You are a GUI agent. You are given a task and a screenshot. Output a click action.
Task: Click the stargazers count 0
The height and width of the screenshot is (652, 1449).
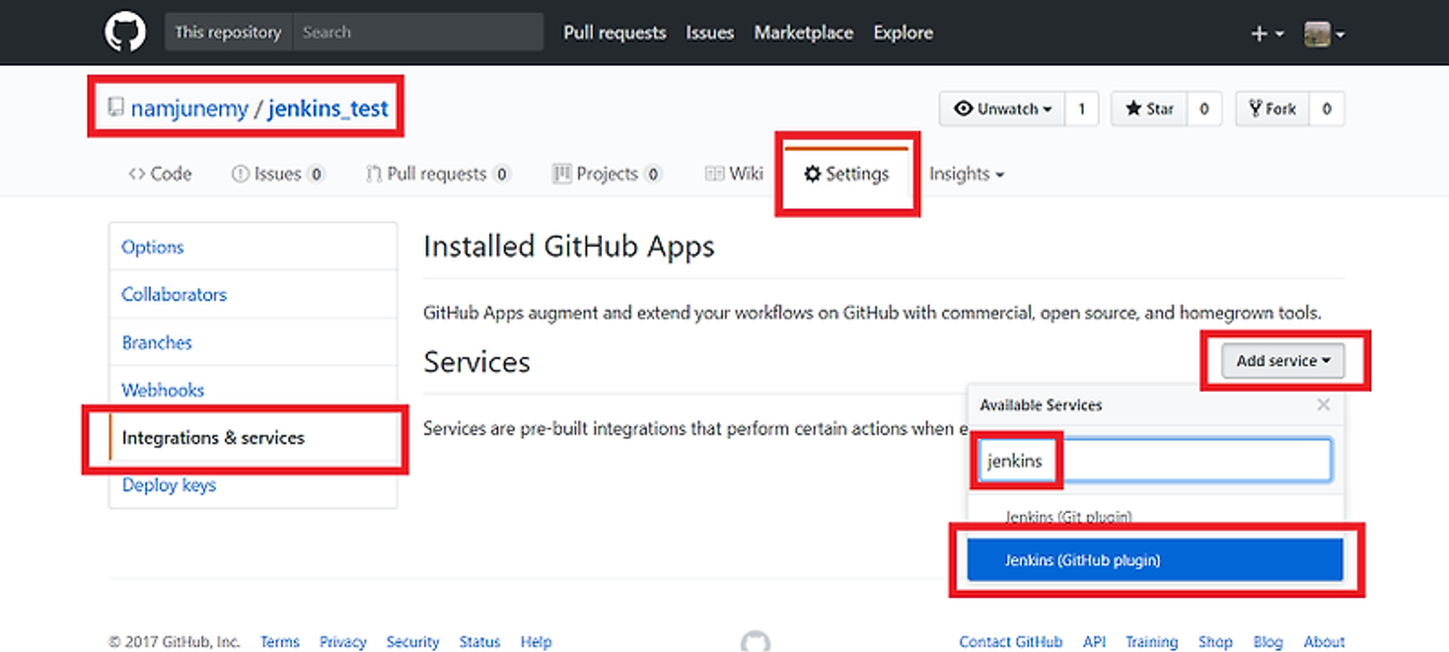coord(1204,109)
